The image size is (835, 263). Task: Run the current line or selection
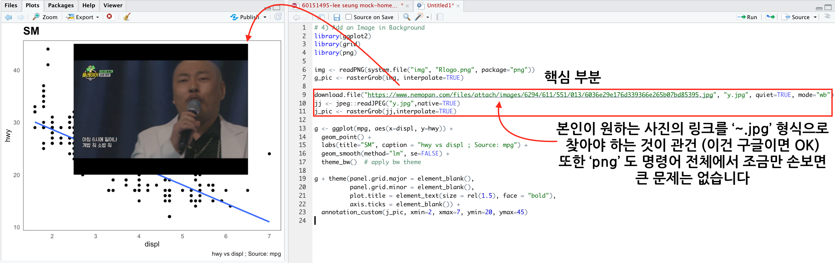747,17
